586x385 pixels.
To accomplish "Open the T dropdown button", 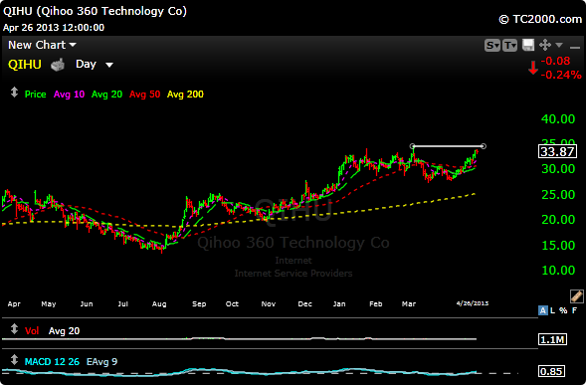I will (509, 45).
